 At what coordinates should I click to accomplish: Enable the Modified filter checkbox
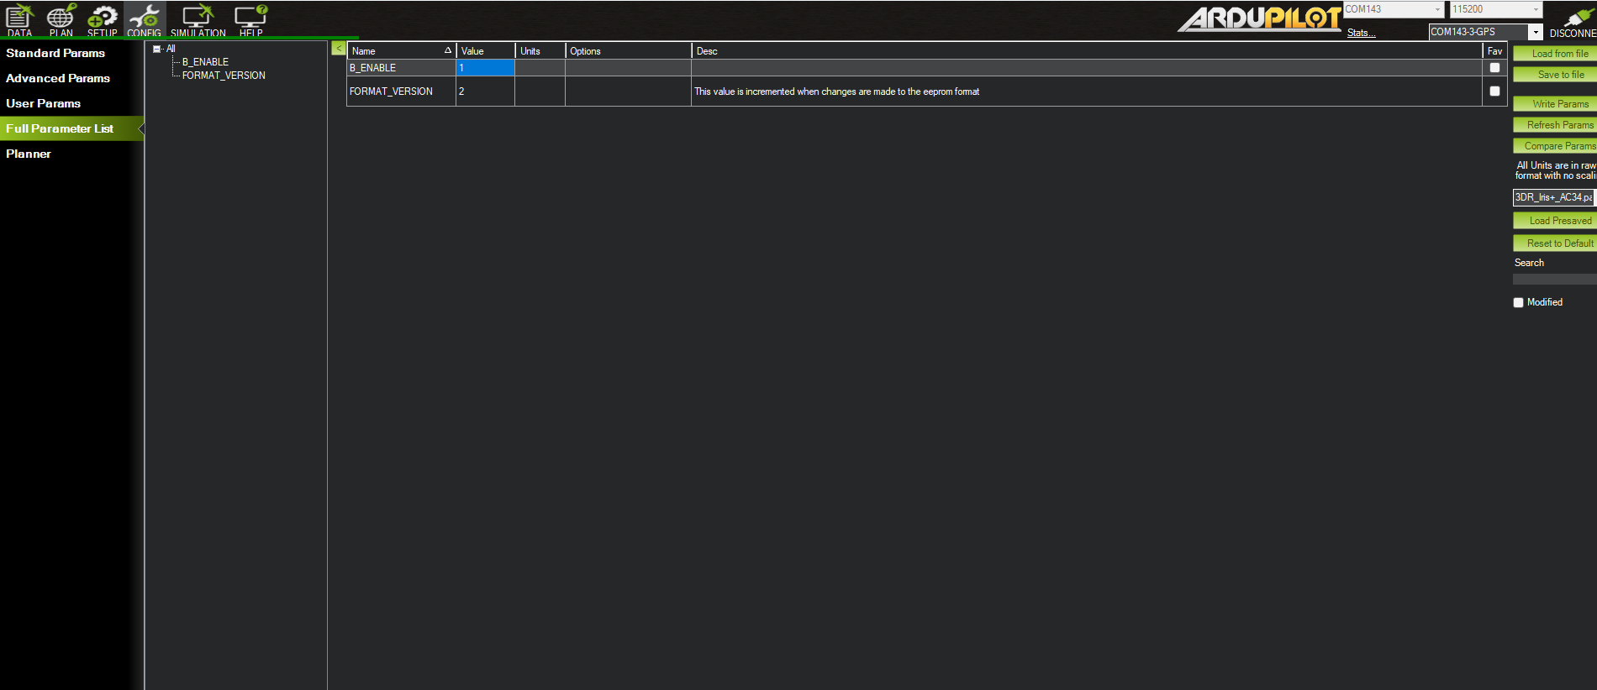(1519, 303)
